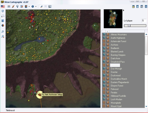Click the Lvl player number field
The image size is (148, 113).
tap(144, 21)
